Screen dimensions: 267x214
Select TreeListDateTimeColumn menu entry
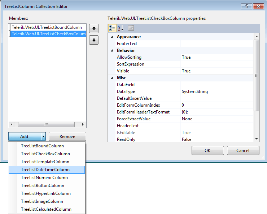point(47,170)
